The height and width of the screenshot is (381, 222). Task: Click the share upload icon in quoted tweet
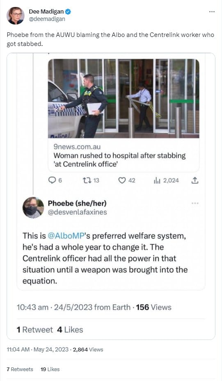[x=195, y=180]
